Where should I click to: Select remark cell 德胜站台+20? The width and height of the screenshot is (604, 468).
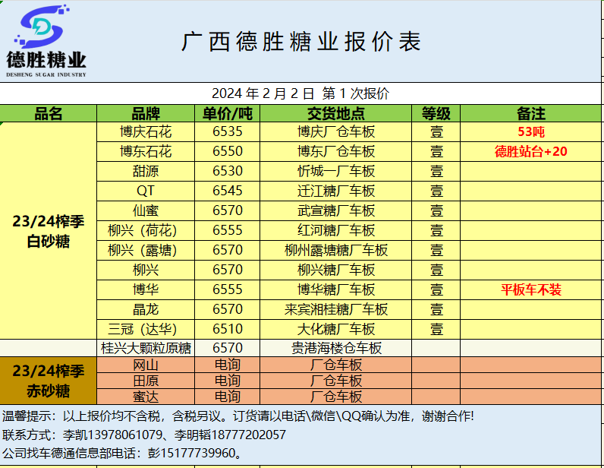[x=531, y=152]
